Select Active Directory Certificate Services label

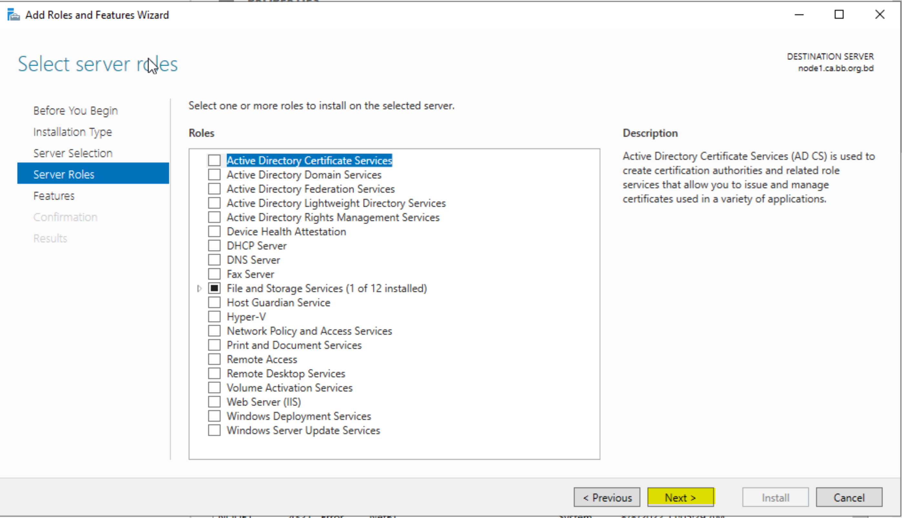click(309, 160)
